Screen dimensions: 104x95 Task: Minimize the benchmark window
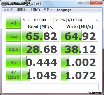pos(80,3)
